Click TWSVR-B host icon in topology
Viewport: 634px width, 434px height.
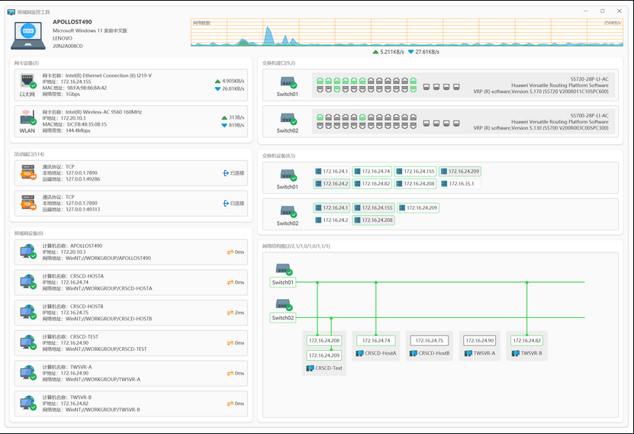[x=516, y=353]
